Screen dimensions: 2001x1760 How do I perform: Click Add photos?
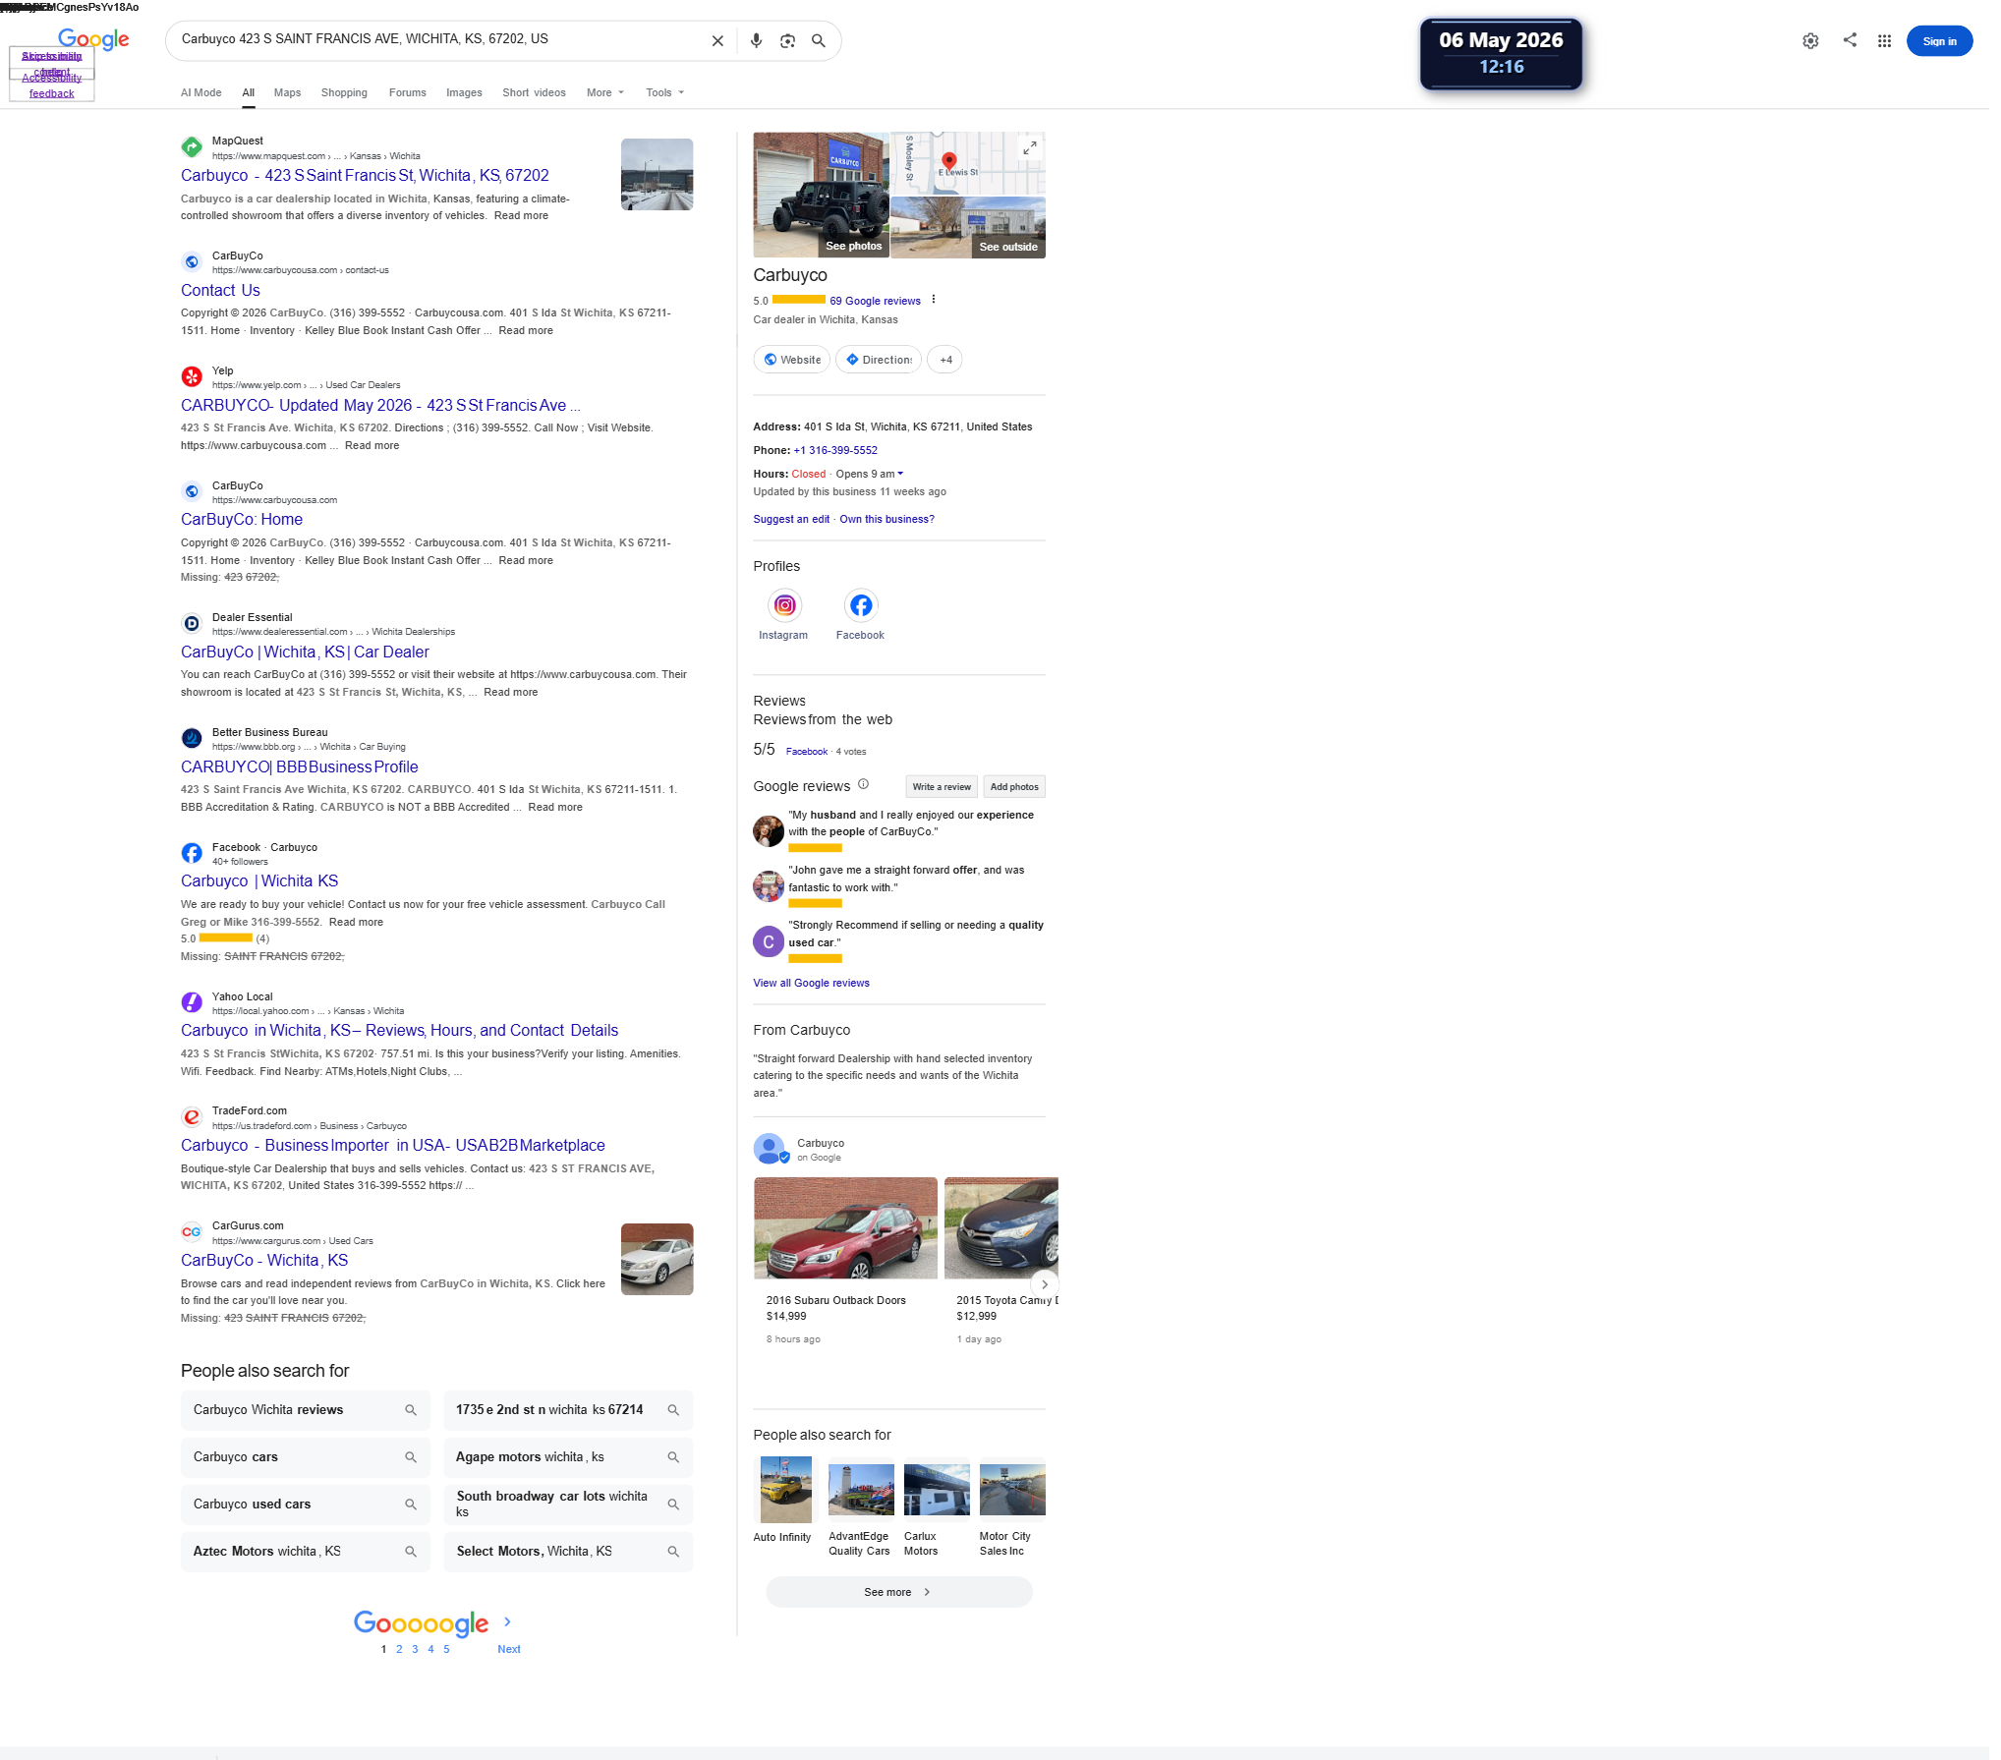click(x=1014, y=787)
